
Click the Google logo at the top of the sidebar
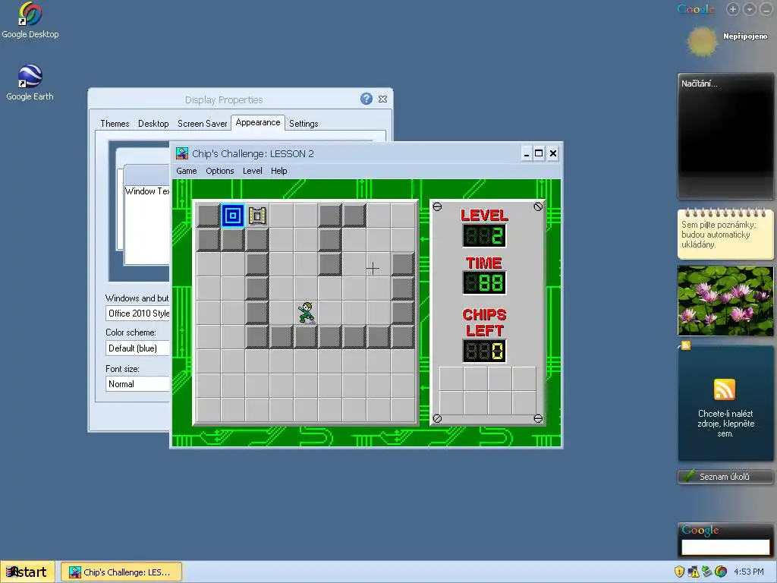point(696,9)
